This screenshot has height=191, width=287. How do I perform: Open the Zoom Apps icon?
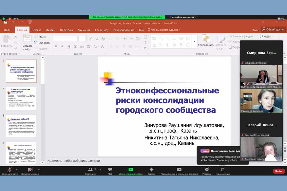click(x=222, y=171)
